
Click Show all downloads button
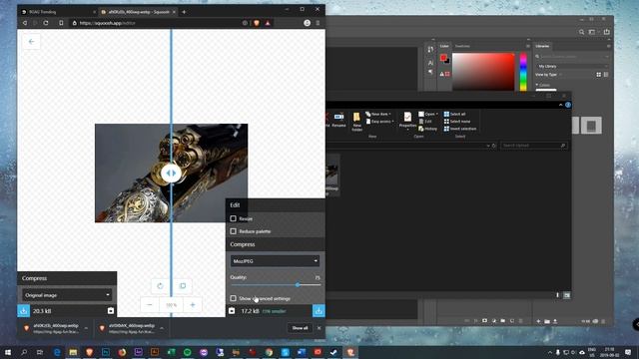coord(300,328)
